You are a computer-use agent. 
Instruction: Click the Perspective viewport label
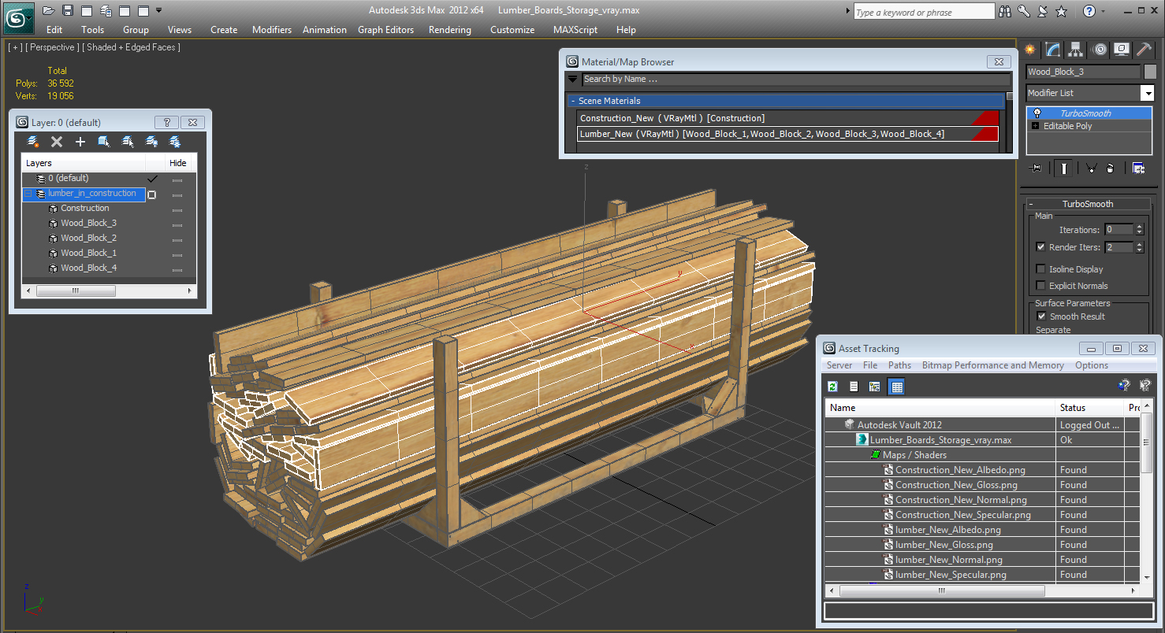(51, 47)
